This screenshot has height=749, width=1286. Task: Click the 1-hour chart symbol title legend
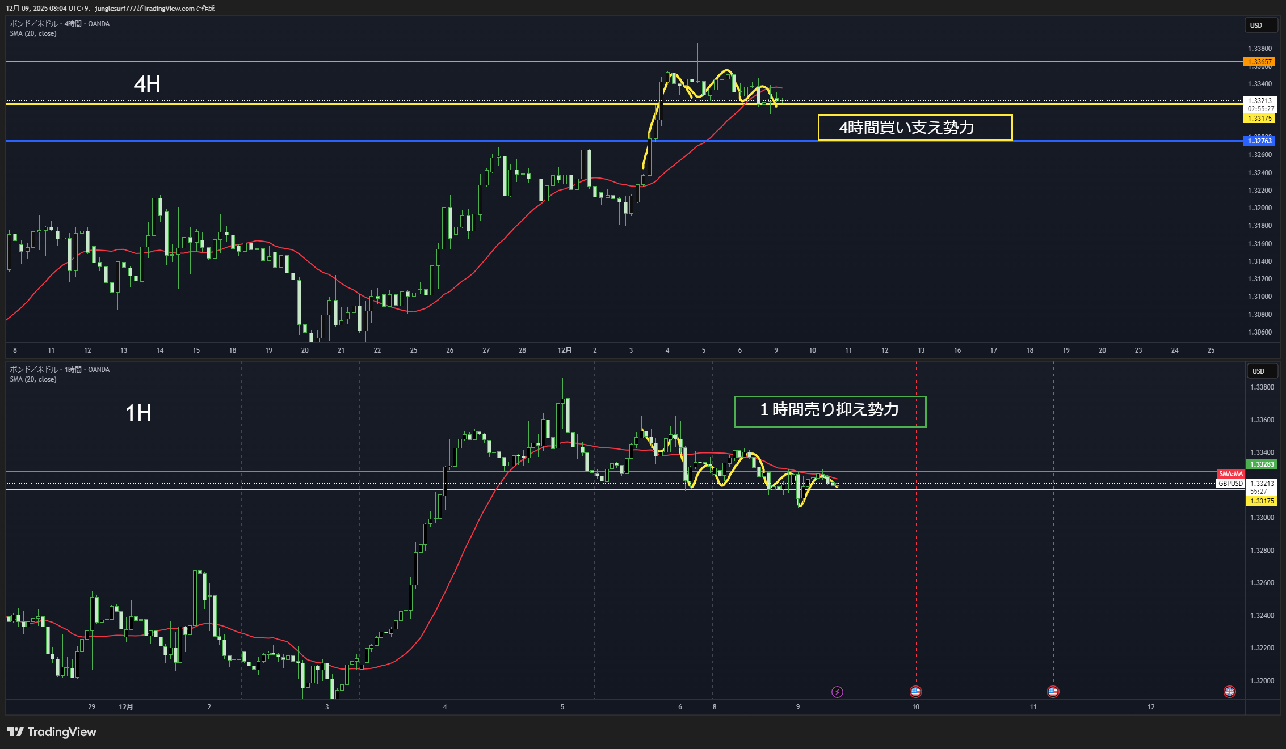[x=60, y=370]
